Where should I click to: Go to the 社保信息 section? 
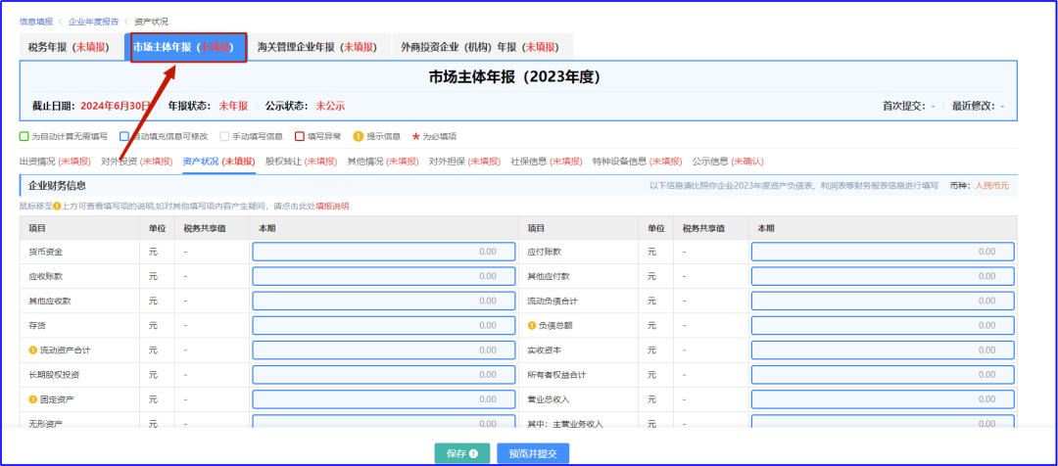pyautogui.click(x=547, y=162)
